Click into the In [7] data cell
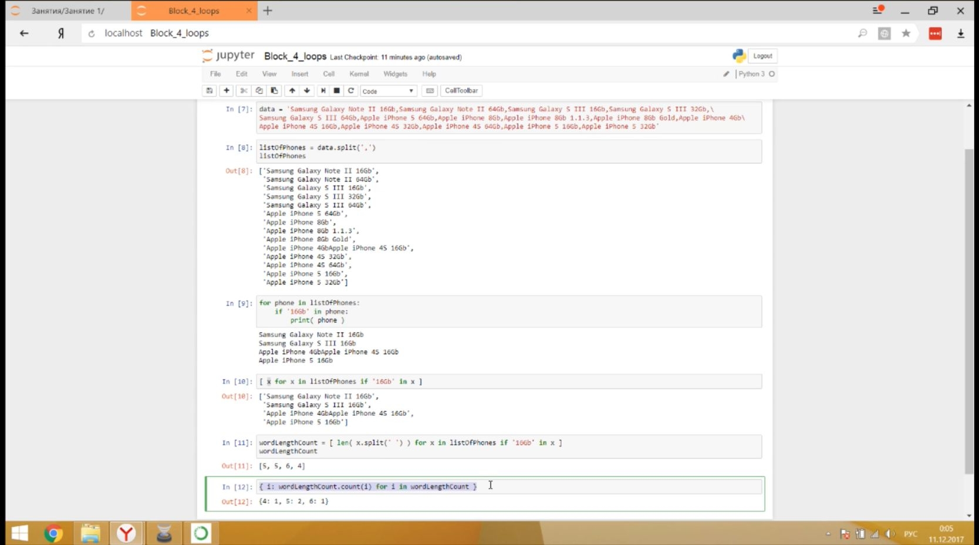Image resolution: width=979 pixels, height=545 pixels. [x=509, y=118]
